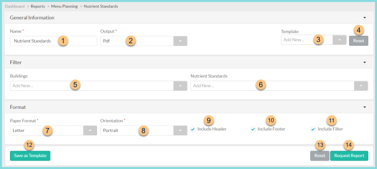This screenshot has width=377, height=169.
Task: Open Reports in breadcrumb
Action: point(38,6)
